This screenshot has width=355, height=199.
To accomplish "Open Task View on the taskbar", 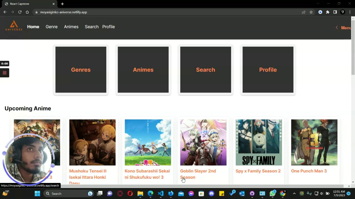I will 100,193.
